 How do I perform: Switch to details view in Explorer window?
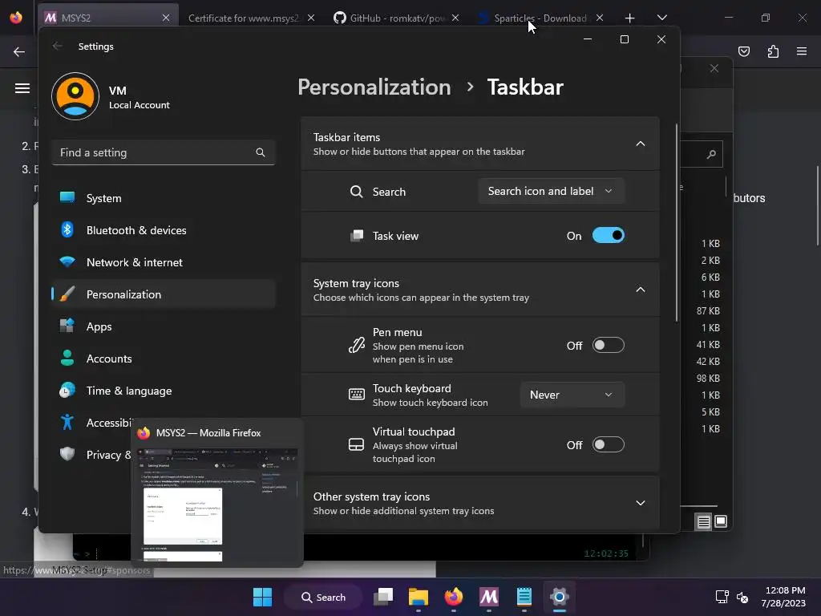point(703,521)
